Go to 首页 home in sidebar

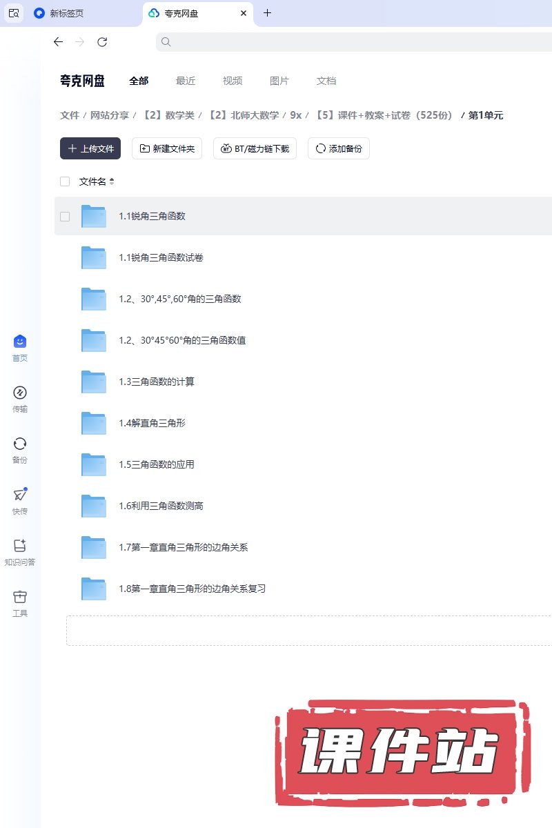click(20, 342)
